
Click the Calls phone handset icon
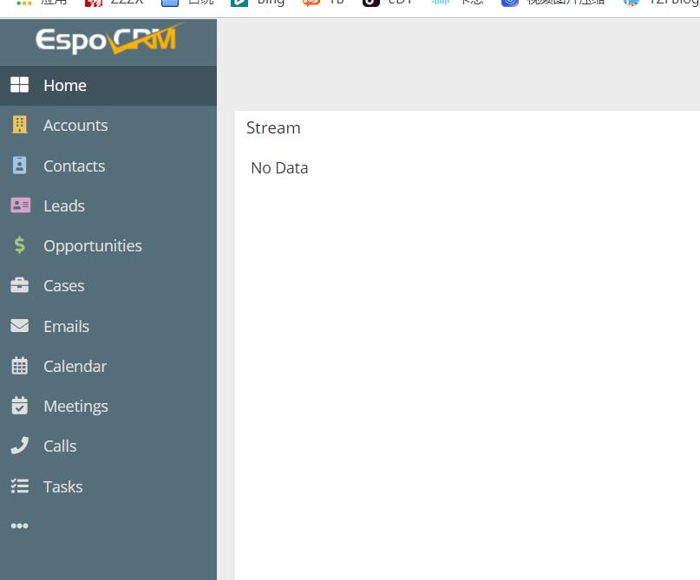pos(19,446)
